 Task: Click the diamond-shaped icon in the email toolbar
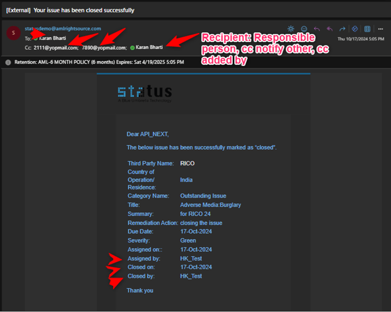pos(355,28)
